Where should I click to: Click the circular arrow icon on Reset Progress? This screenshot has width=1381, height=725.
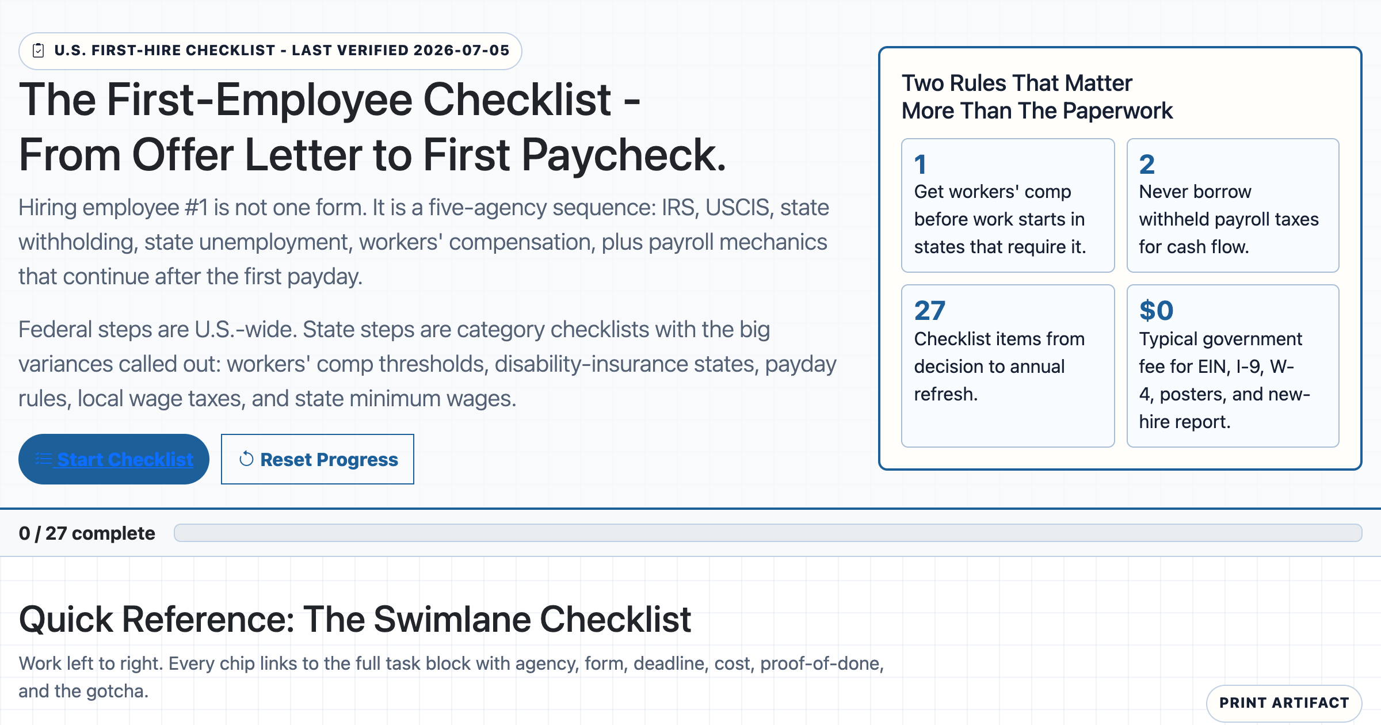246,459
